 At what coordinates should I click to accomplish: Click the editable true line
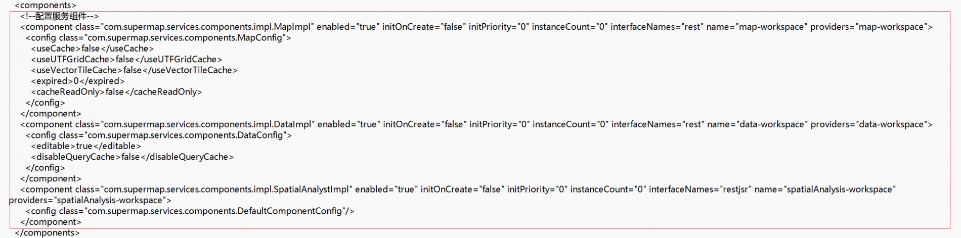tap(86, 146)
